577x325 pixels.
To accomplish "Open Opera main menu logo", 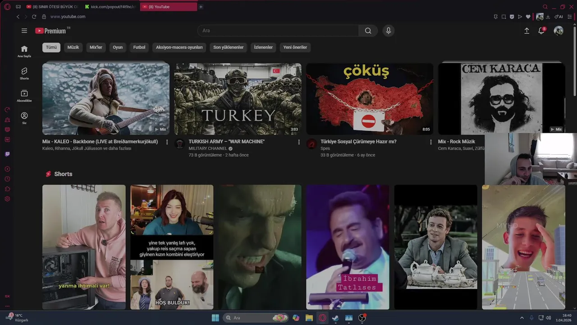I will pos(7,7).
